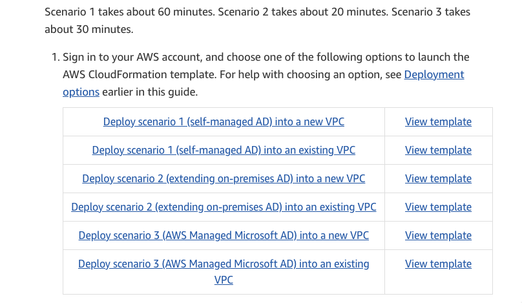The height and width of the screenshot is (303, 522).
Task: Deploy scenario 2 into a new VPC
Action: coord(224,178)
